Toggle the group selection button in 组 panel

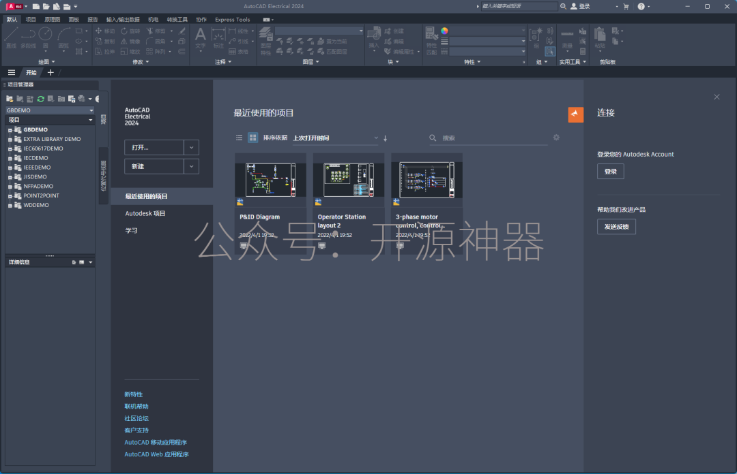[550, 52]
